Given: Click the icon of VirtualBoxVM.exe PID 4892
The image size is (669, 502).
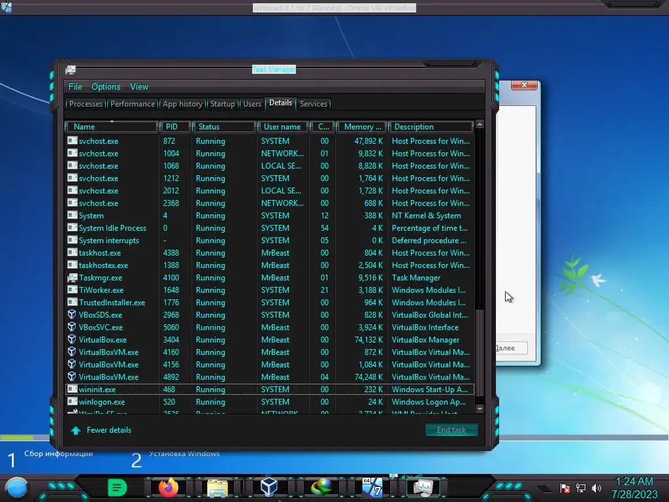Looking at the screenshot, I should point(72,376).
